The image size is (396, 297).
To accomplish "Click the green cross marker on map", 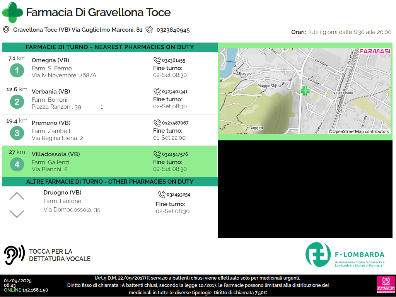I will 305,91.
